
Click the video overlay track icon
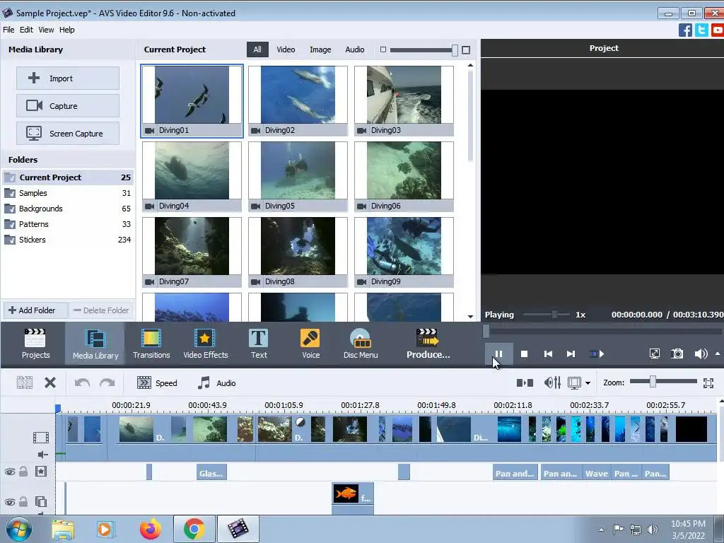coord(40,501)
